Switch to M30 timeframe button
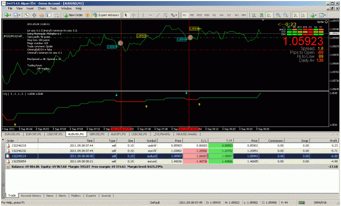Viewport: 341px width, 206px height. [x=207, y=15]
